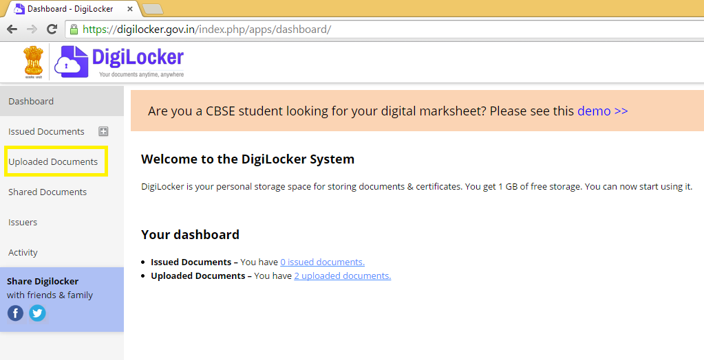Reload the page with refresh icon

point(52,29)
